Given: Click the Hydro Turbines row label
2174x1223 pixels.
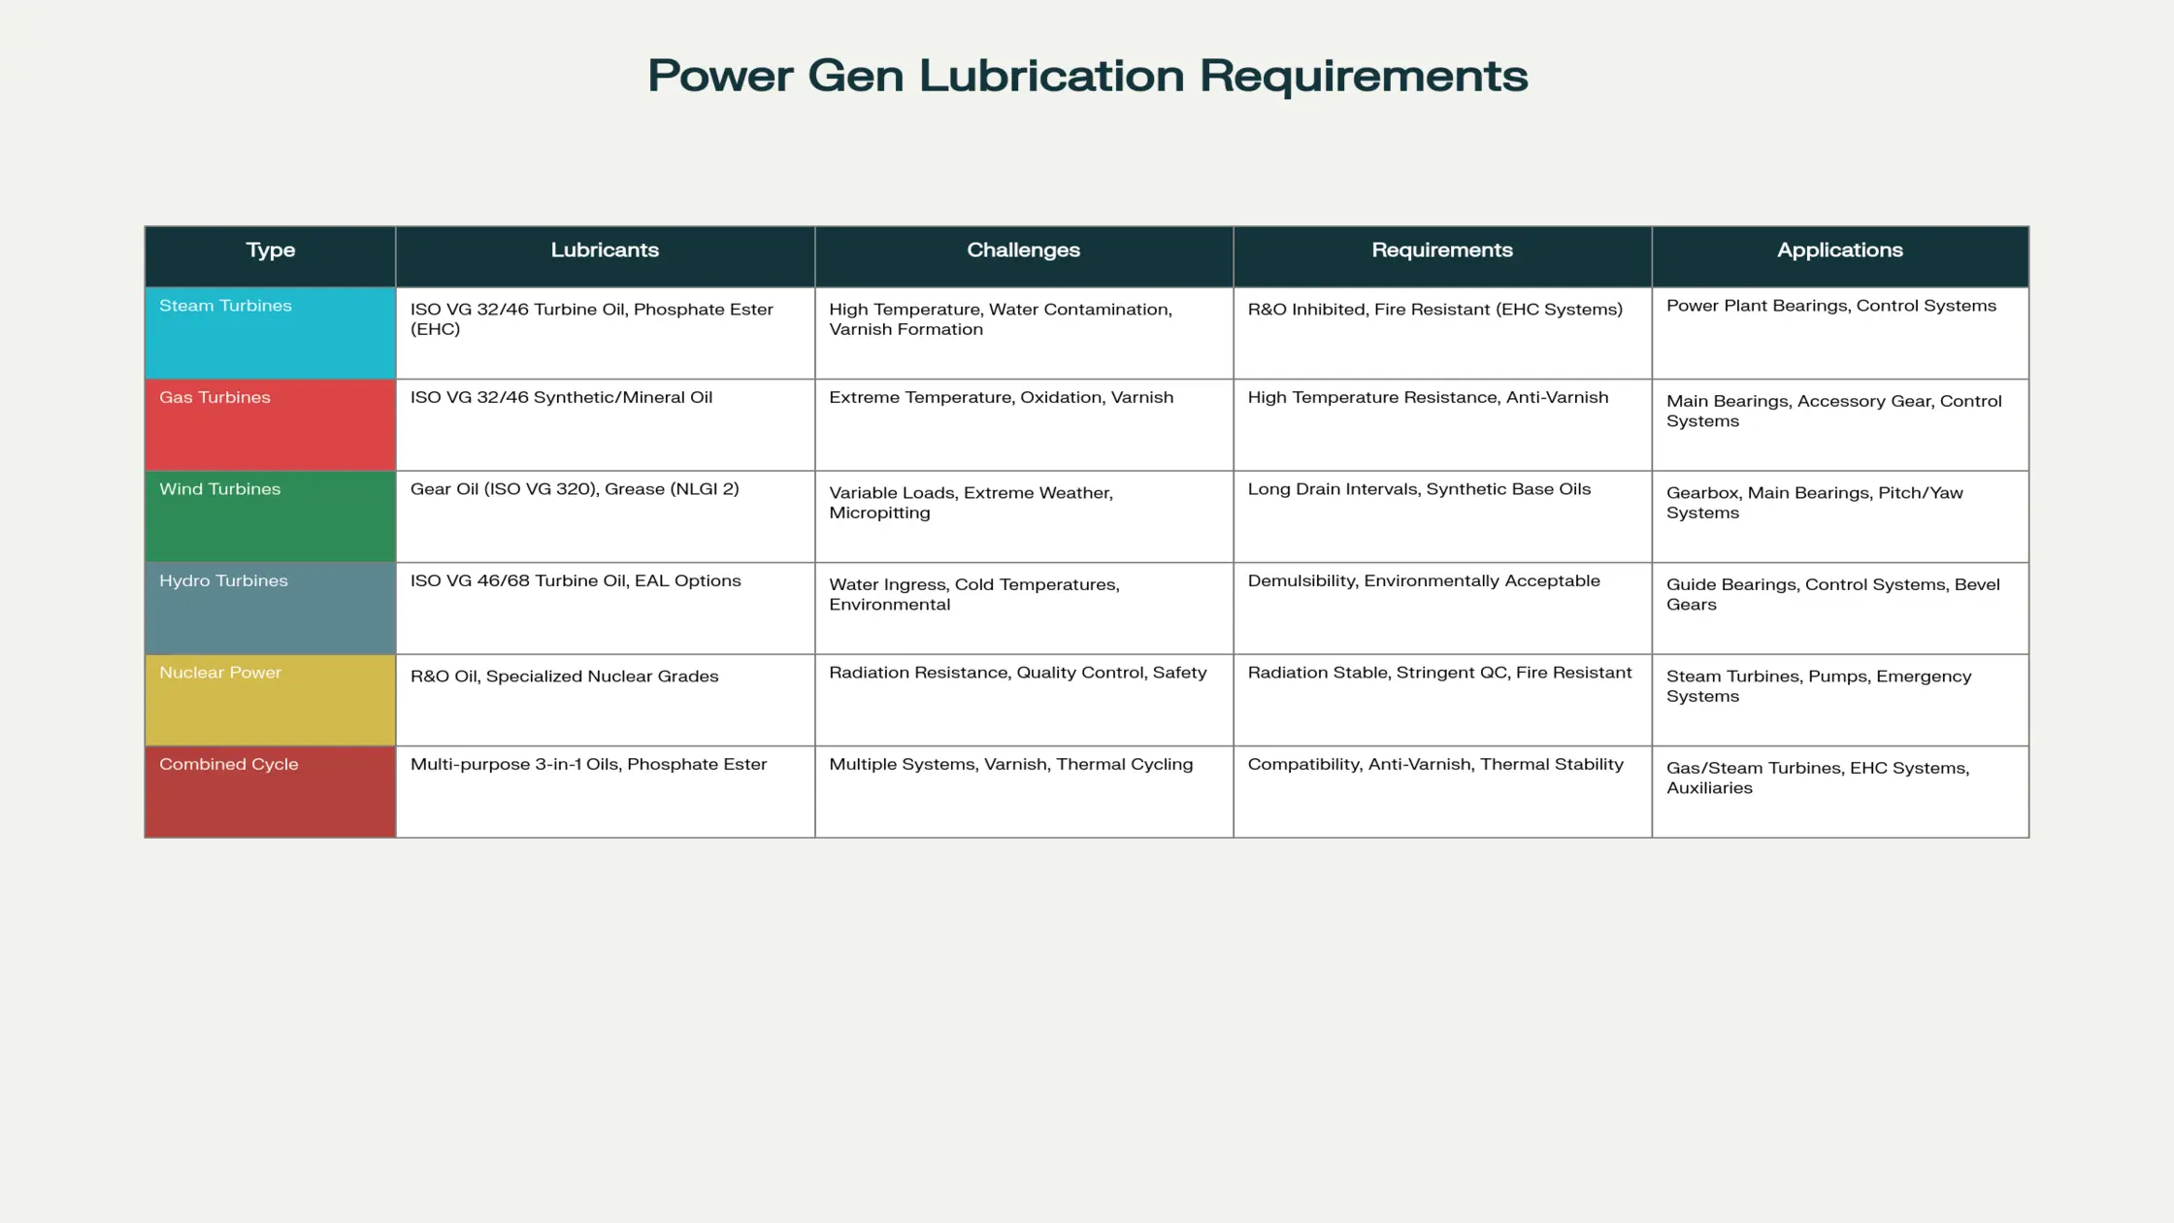Looking at the screenshot, I should point(223,580).
